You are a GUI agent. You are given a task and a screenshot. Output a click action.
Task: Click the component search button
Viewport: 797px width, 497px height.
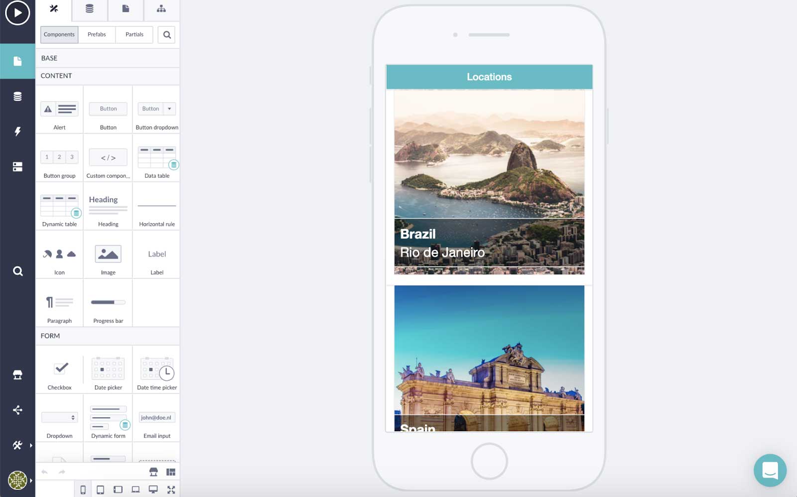167,34
